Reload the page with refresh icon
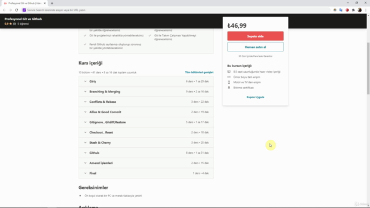370x208 pixels. click(x=17, y=10)
